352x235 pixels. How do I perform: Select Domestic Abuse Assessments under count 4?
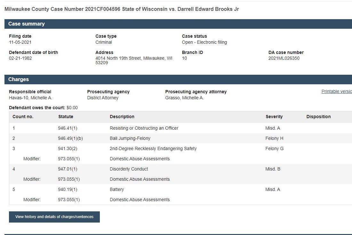140,179
